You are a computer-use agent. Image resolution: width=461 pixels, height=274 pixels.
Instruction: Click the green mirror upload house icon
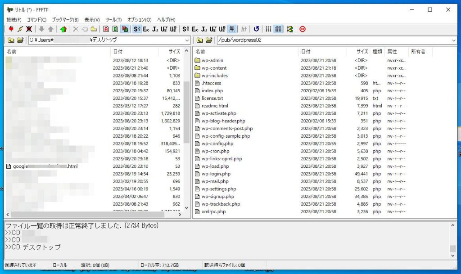coord(63,29)
